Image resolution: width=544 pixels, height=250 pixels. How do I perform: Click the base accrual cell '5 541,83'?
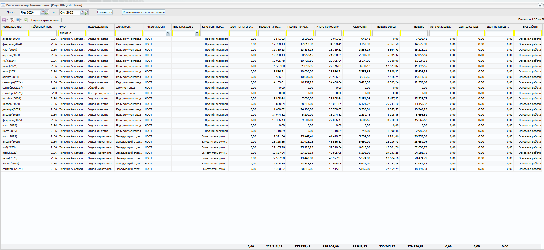tap(271, 39)
